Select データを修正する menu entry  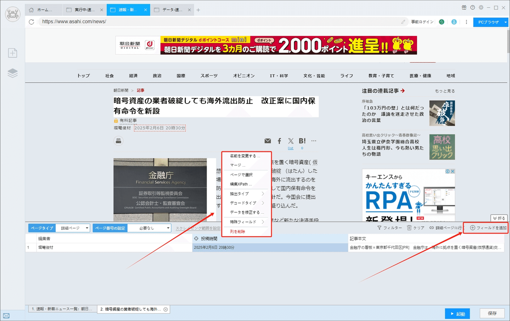[x=246, y=212]
